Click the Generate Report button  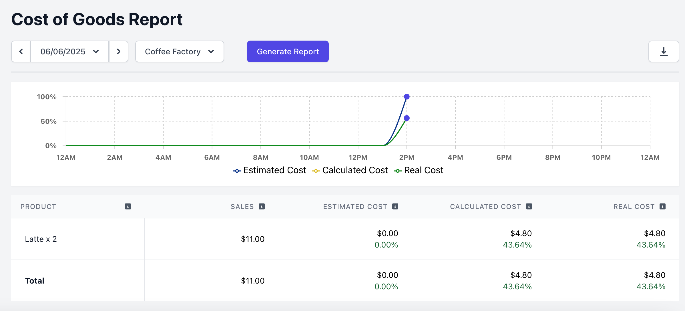288,51
